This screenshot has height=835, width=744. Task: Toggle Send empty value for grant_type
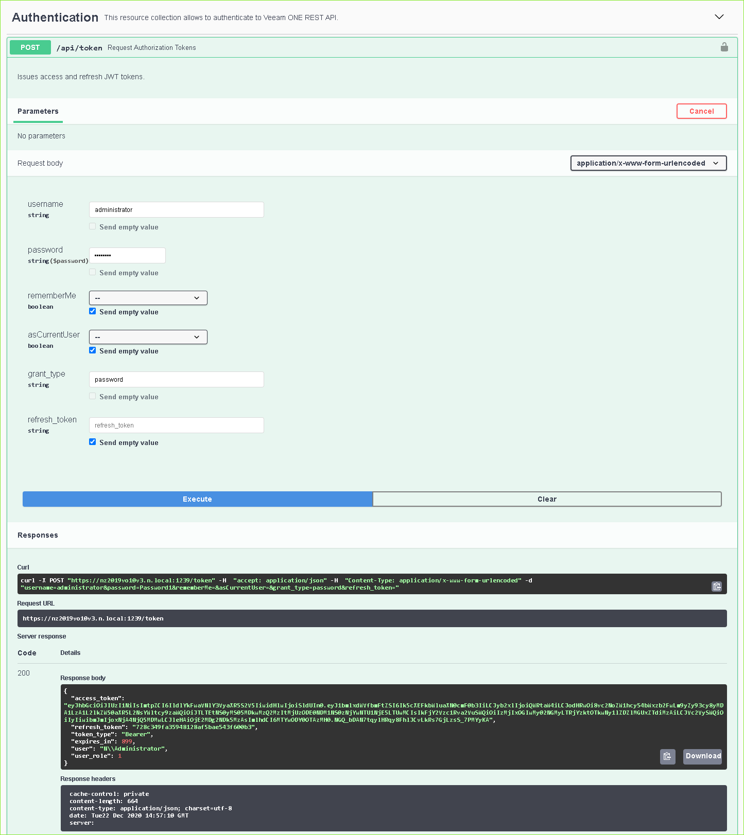[x=93, y=396]
